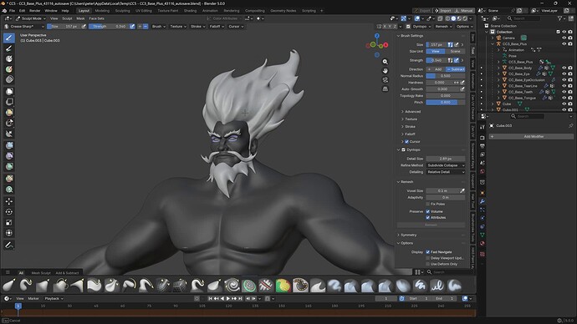Click the Add direction plus icon in header
577x324 pixels.
point(140,27)
